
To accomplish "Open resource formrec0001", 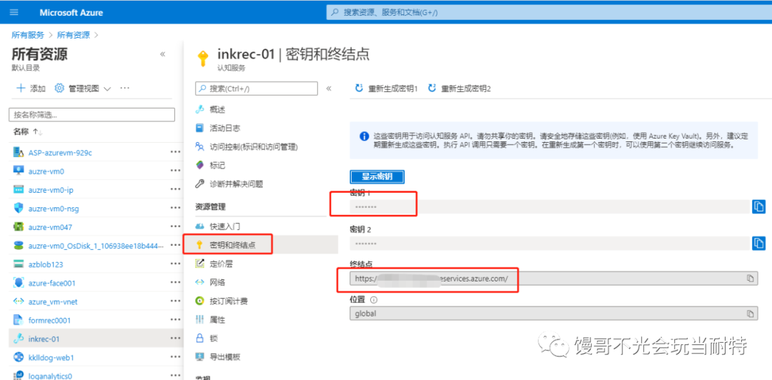I will [50, 321].
